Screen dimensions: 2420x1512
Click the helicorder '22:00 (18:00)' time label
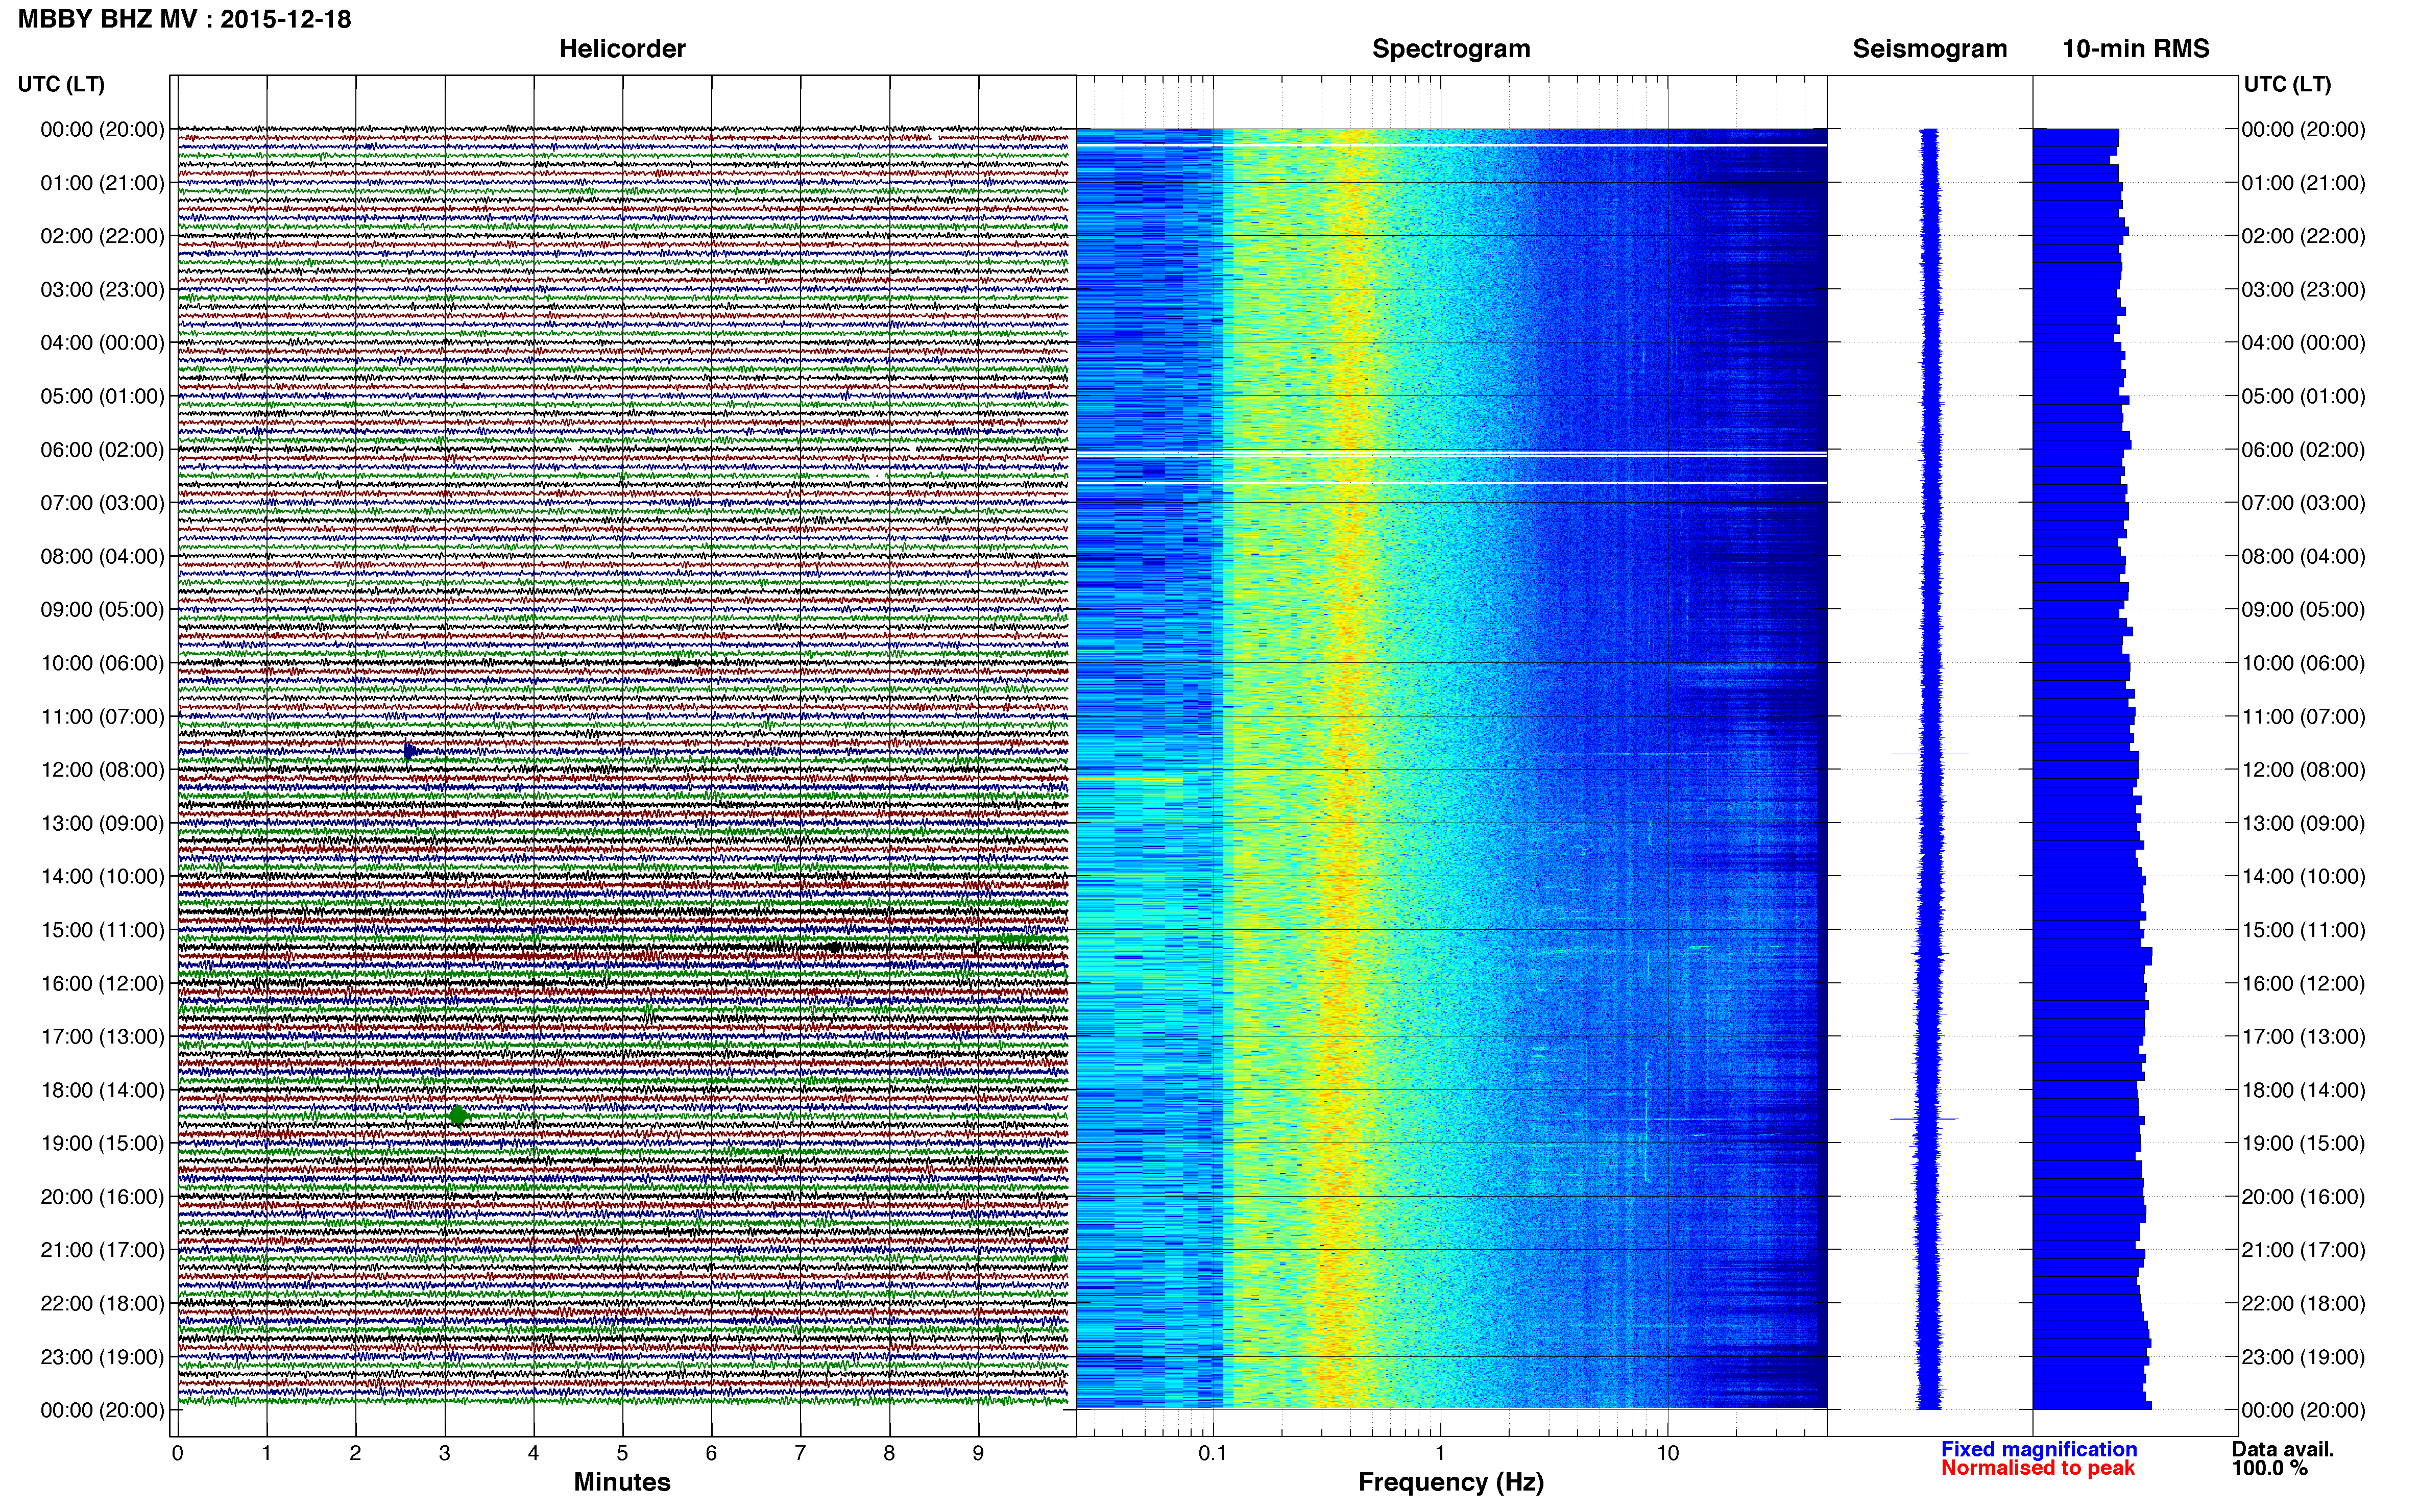coord(102,1304)
